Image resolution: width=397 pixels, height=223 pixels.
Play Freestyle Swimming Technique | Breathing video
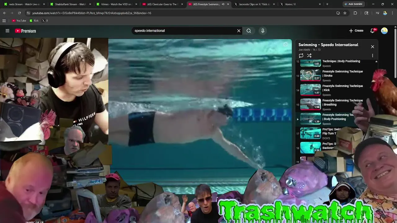point(337,105)
